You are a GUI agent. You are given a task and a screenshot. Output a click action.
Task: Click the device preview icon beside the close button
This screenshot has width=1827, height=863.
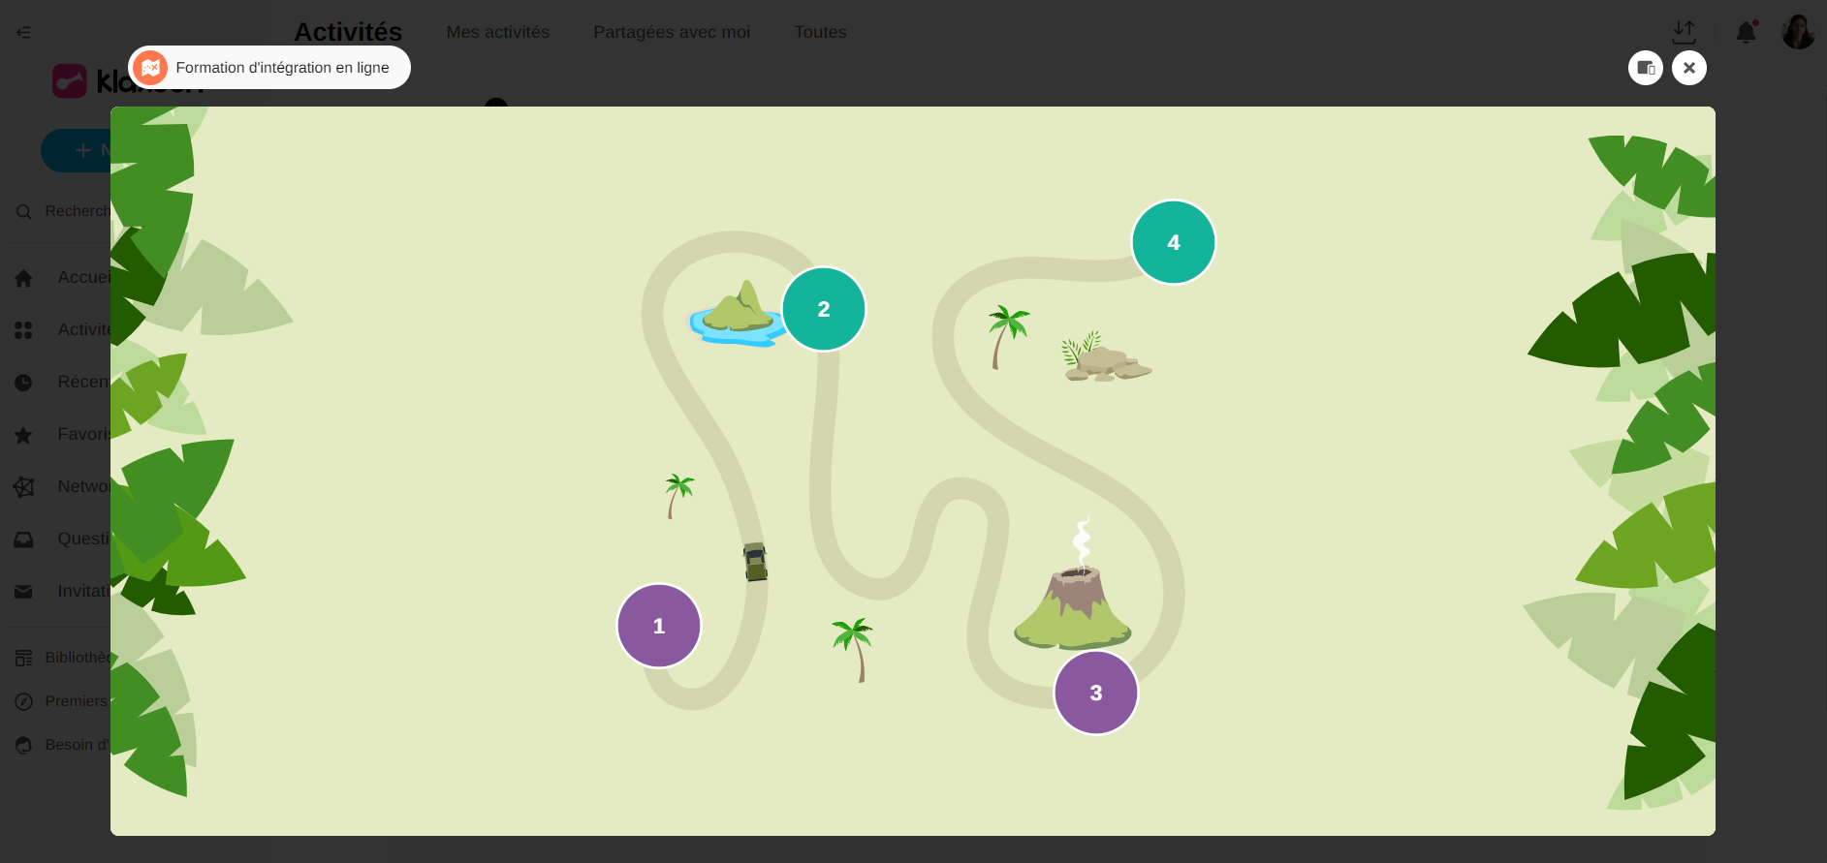pos(1645,68)
